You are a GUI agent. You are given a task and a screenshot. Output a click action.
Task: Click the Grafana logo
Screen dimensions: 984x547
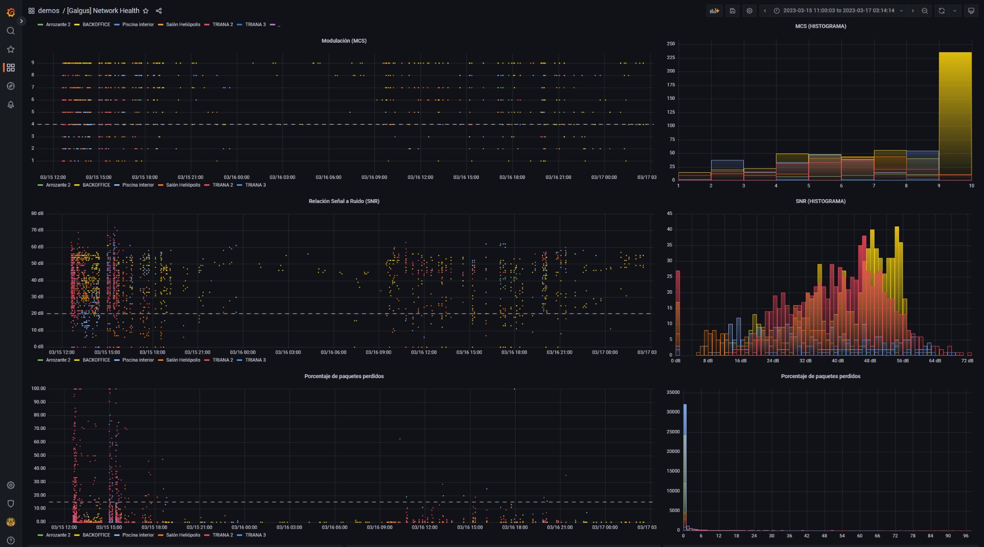(x=11, y=12)
